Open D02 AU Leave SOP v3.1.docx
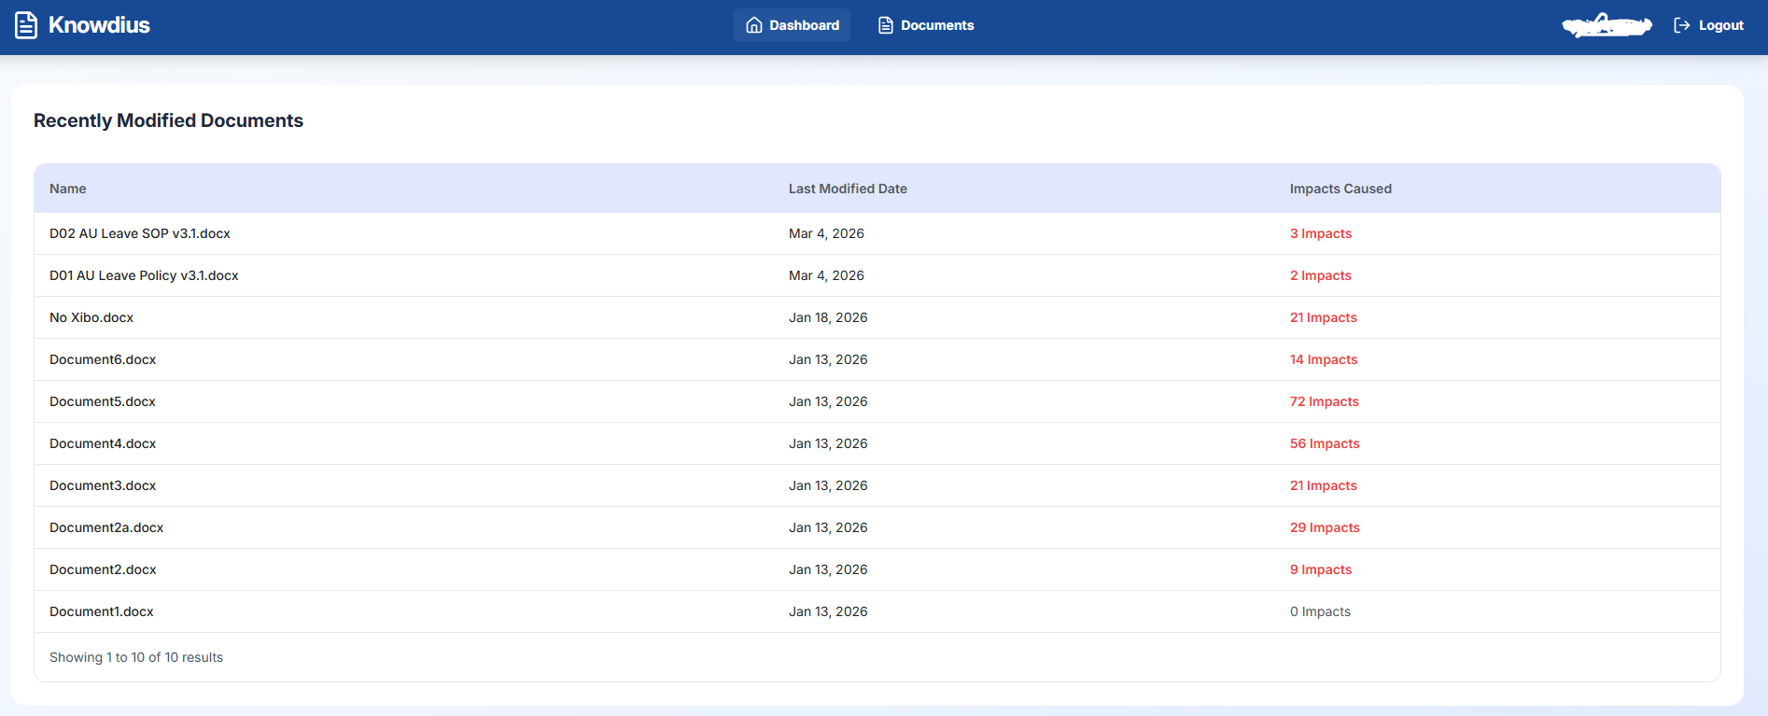 (x=140, y=233)
